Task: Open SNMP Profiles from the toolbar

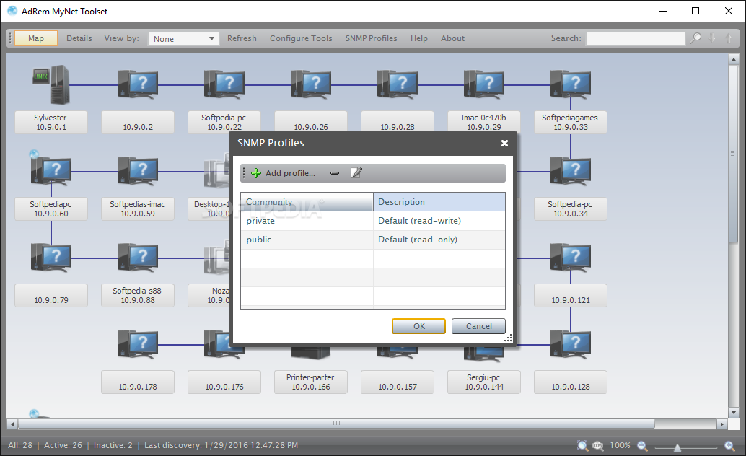Action: coord(371,38)
